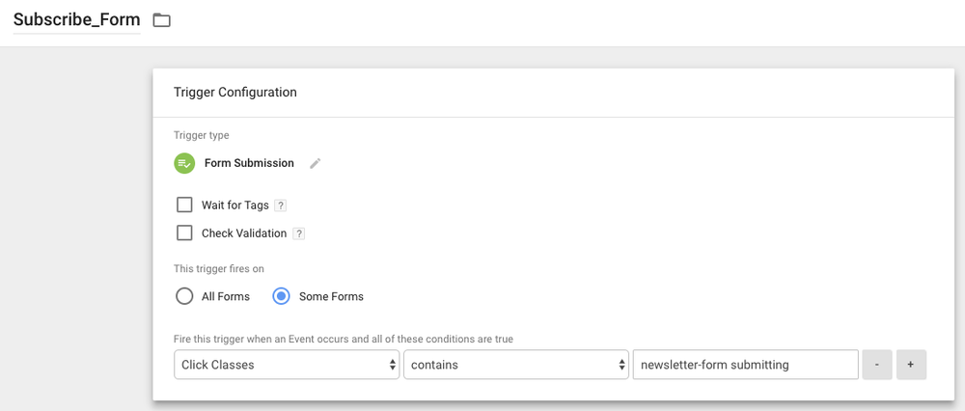Show help icon next to Check Validation

pyautogui.click(x=299, y=233)
